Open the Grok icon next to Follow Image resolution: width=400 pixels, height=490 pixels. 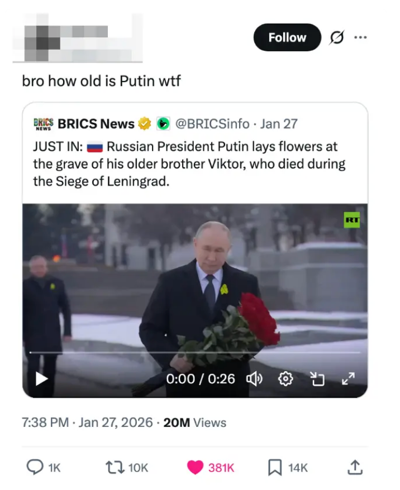click(x=338, y=37)
